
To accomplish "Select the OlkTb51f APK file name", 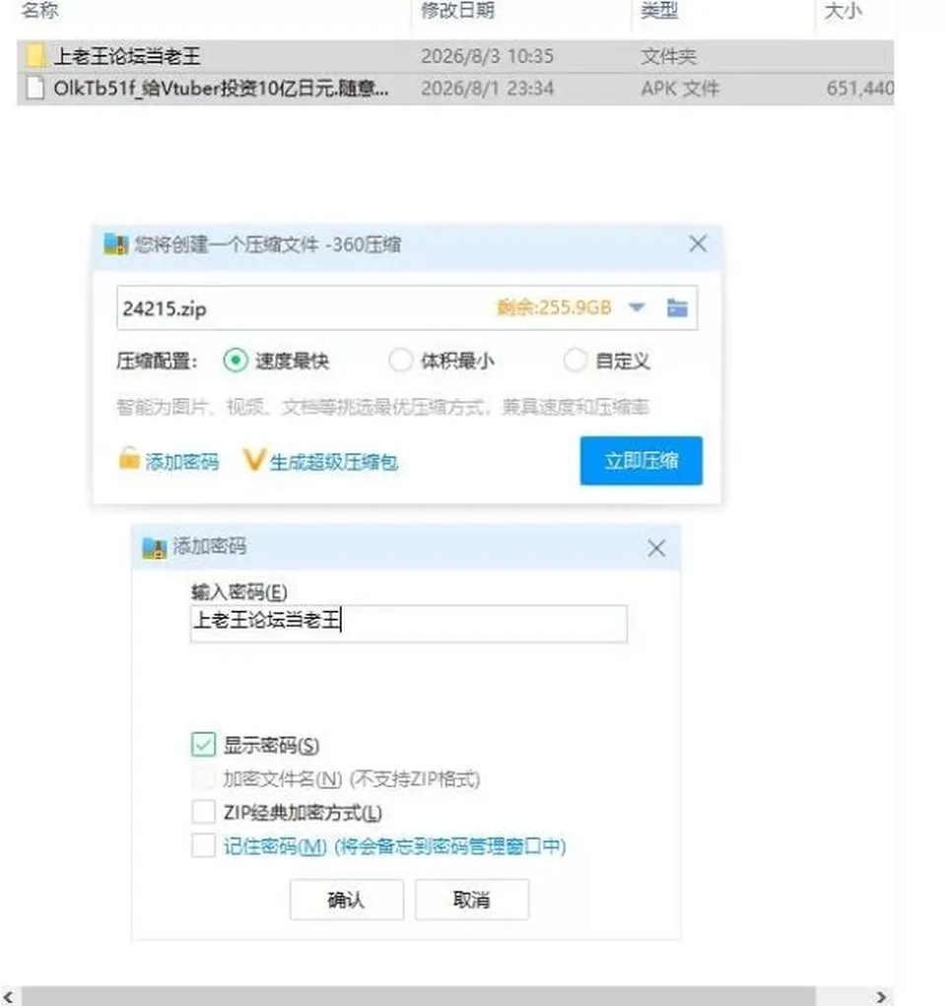I will (221, 88).
